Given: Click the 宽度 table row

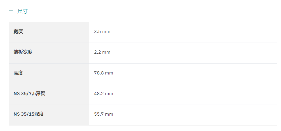Looking at the screenshot, I should pyautogui.click(x=143, y=32).
